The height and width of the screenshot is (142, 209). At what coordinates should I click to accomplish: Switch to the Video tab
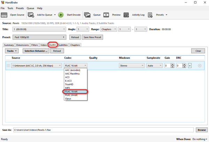[x=44, y=45]
